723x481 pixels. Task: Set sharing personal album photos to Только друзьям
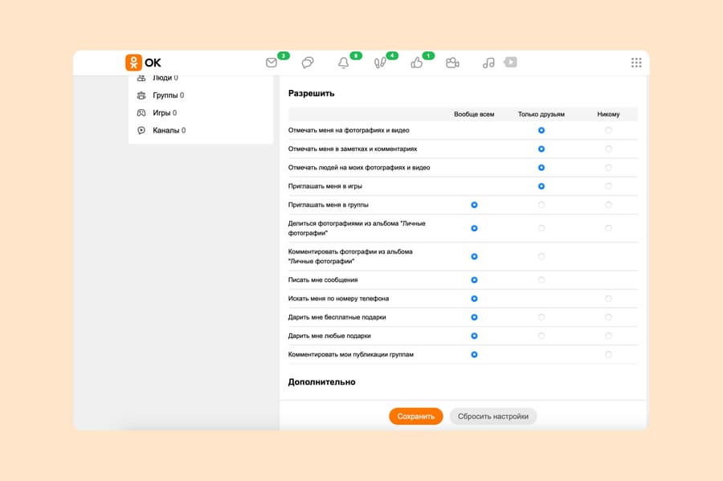click(x=541, y=229)
